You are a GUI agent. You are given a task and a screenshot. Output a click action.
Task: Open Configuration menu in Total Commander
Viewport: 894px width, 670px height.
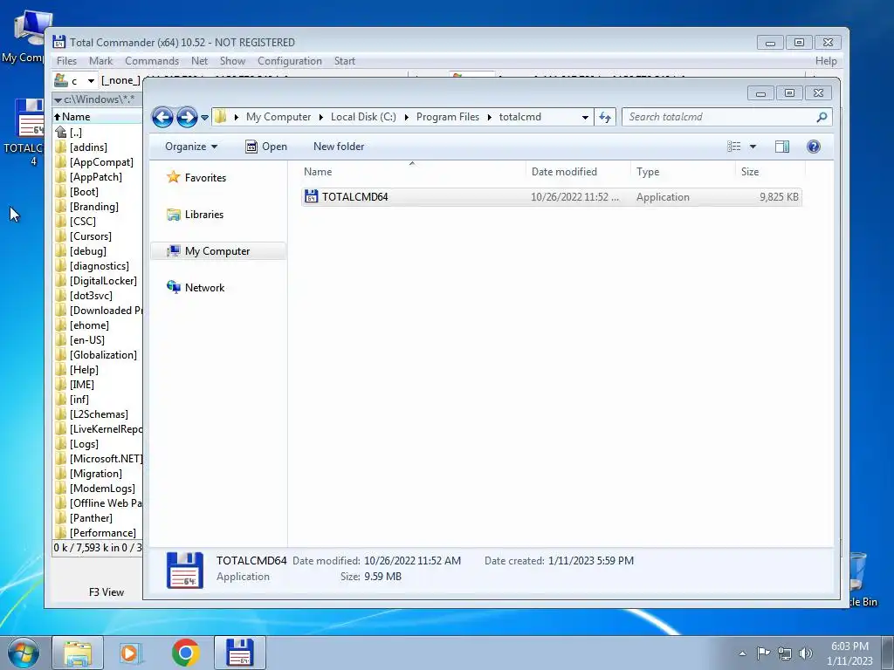(290, 61)
